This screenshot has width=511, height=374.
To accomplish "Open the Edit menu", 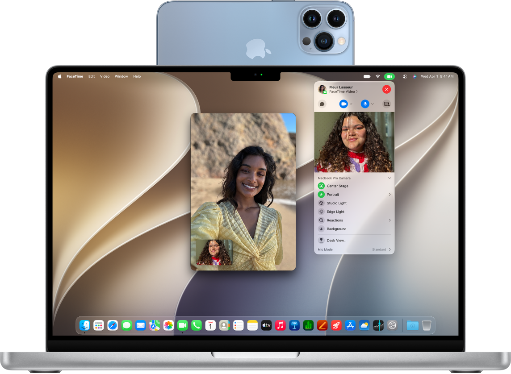I will point(92,76).
